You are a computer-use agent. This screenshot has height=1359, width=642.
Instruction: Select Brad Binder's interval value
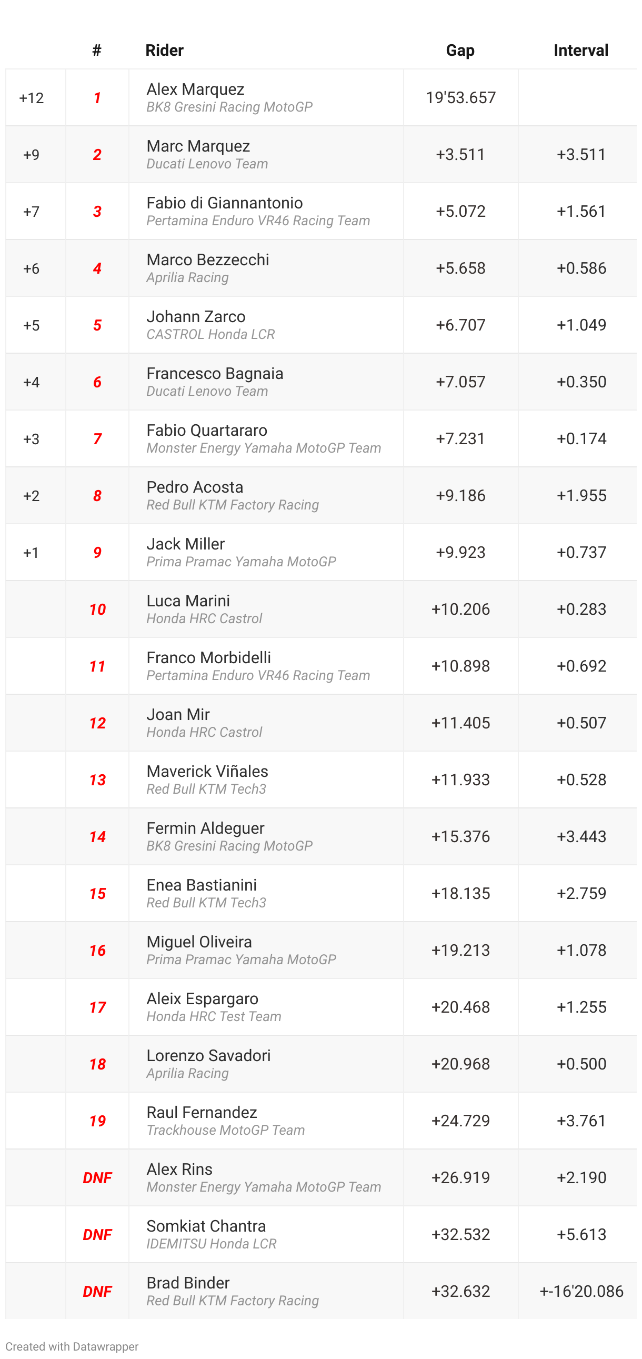click(581, 1291)
